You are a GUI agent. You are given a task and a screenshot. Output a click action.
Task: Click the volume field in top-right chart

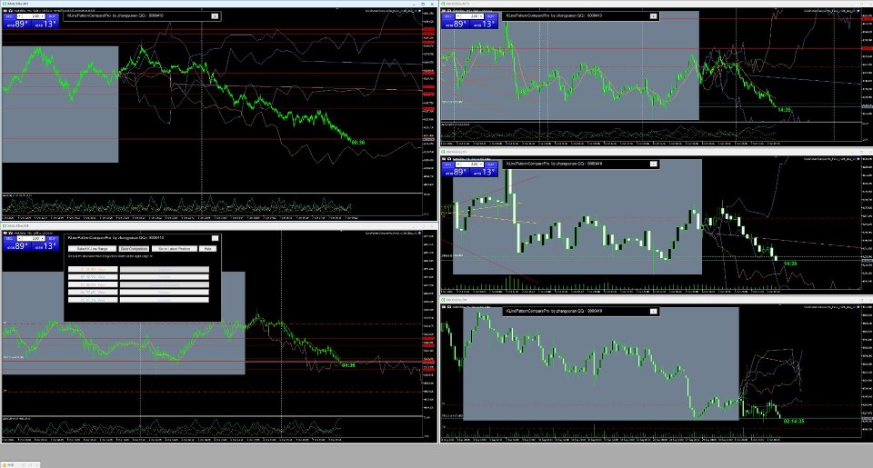click(470, 16)
